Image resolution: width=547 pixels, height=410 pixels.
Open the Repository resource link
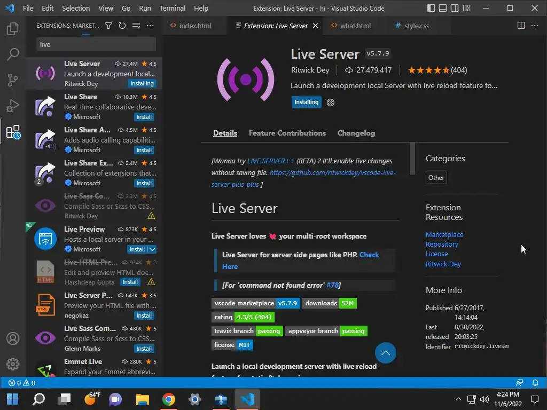click(x=442, y=245)
